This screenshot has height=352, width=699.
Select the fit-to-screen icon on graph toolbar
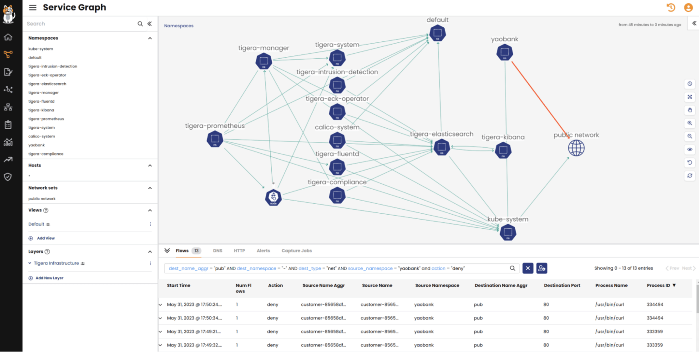pyautogui.click(x=689, y=97)
